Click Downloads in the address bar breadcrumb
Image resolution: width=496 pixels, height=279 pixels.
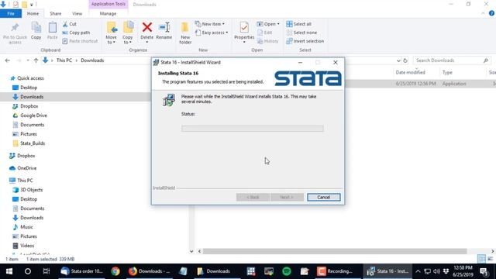[92, 60]
